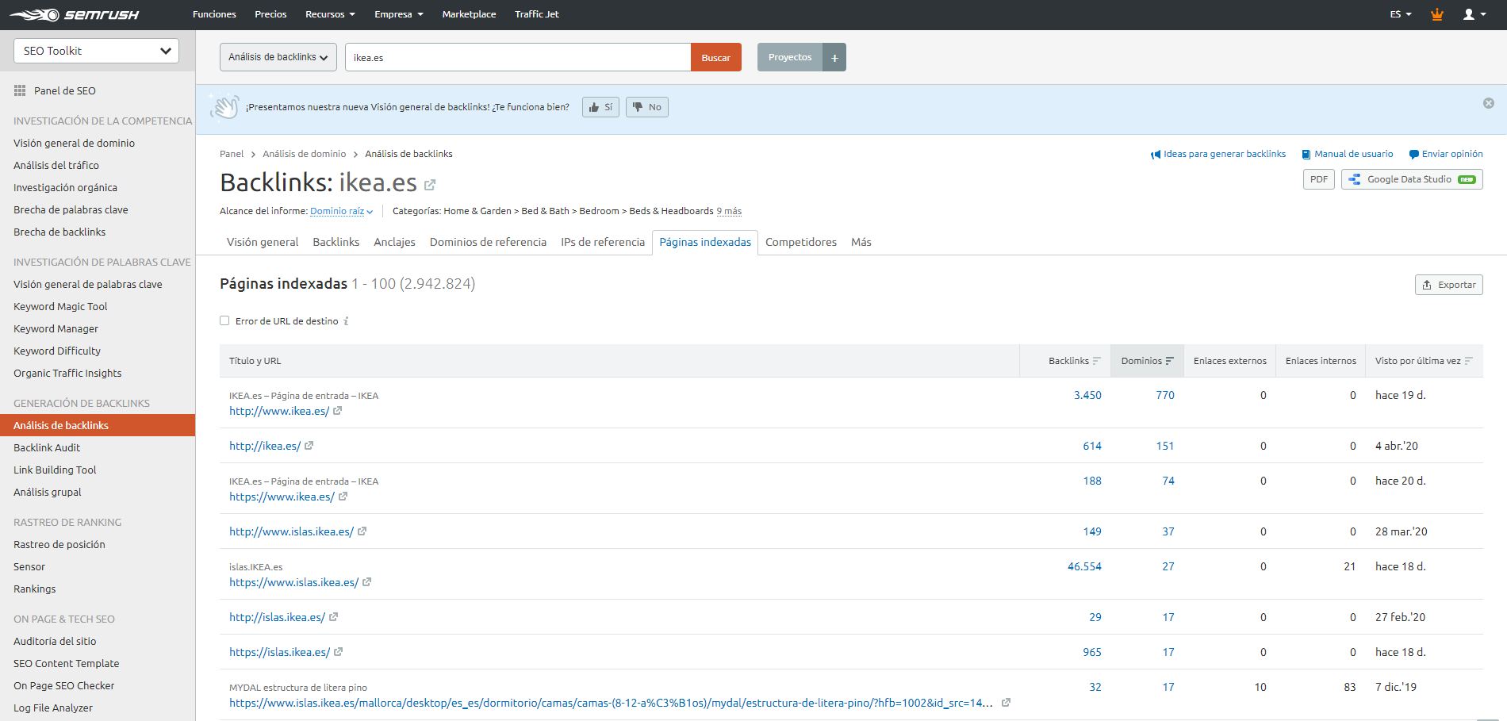1507x721 pixels.
Task: Click backlinks count 46.554
Action: click(1084, 566)
